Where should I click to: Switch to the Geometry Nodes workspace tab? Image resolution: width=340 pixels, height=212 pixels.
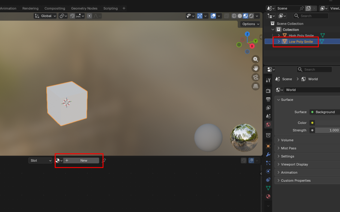pos(84,8)
